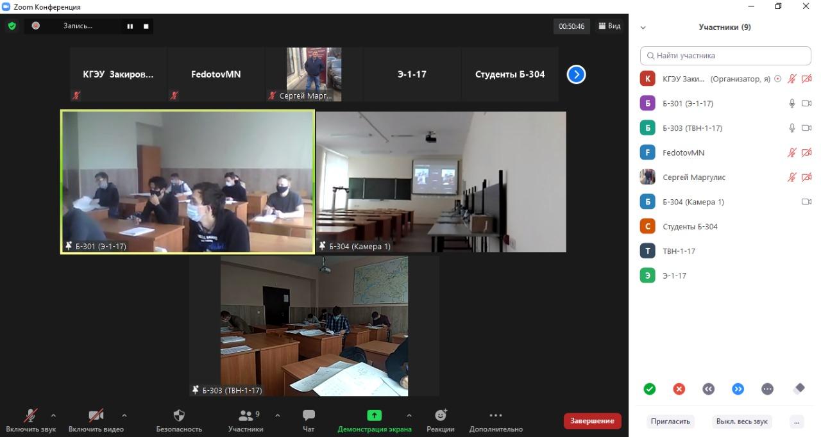Click the Найти участника search field
Screen dimensions: 821x437
click(725, 56)
